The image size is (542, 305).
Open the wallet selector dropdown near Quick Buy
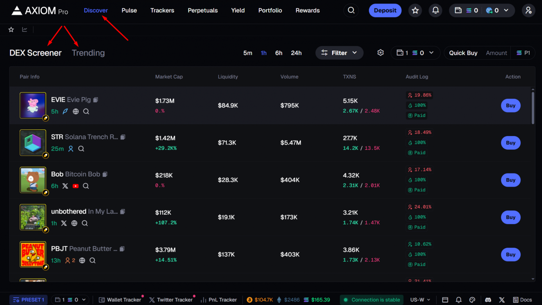pyautogui.click(x=416, y=53)
